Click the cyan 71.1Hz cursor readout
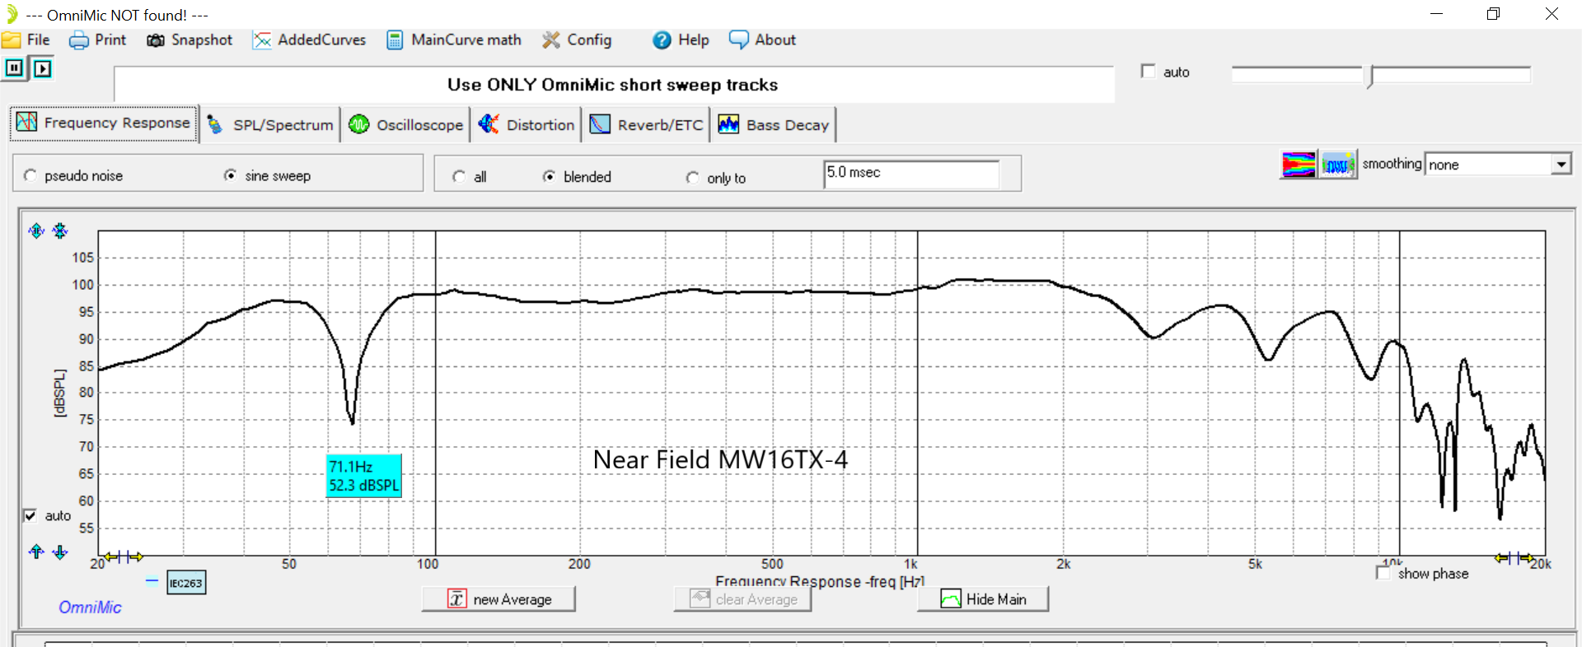 pyautogui.click(x=364, y=476)
